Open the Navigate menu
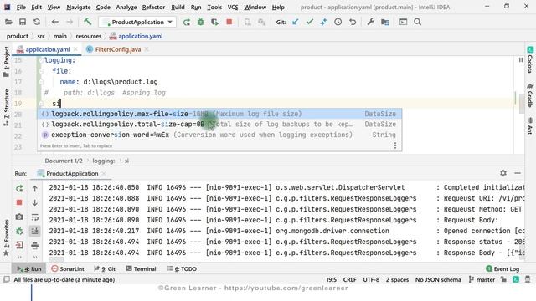The height and width of the screenshot is (301, 536). tap(78, 8)
